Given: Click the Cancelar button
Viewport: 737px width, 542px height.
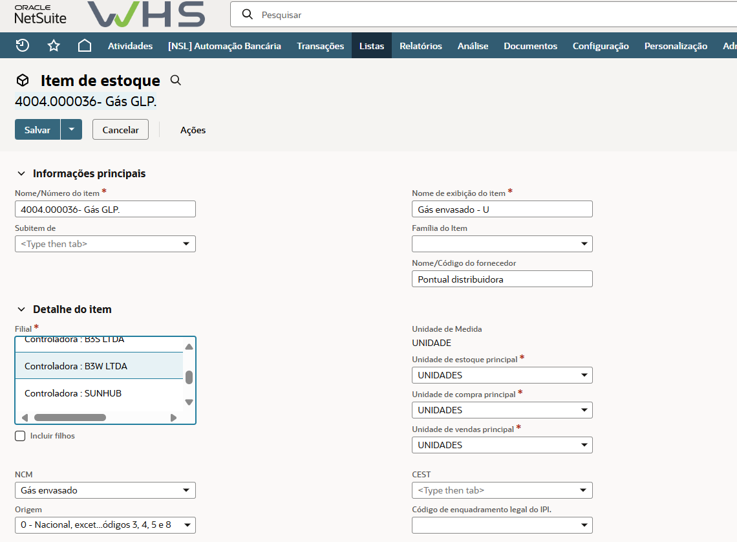Looking at the screenshot, I should tap(120, 129).
